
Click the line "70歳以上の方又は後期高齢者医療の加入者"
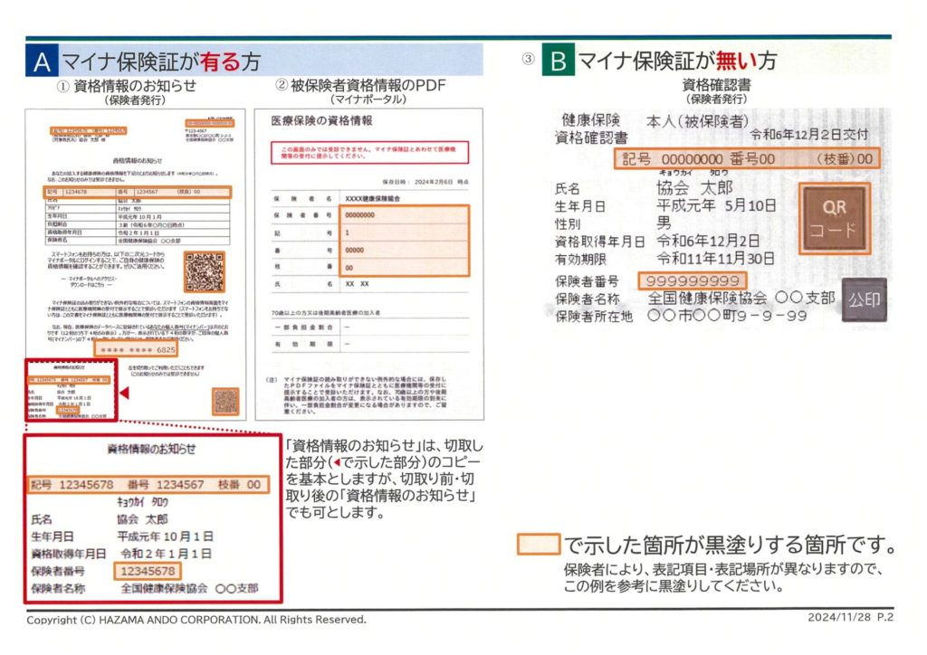(x=326, y=312)
